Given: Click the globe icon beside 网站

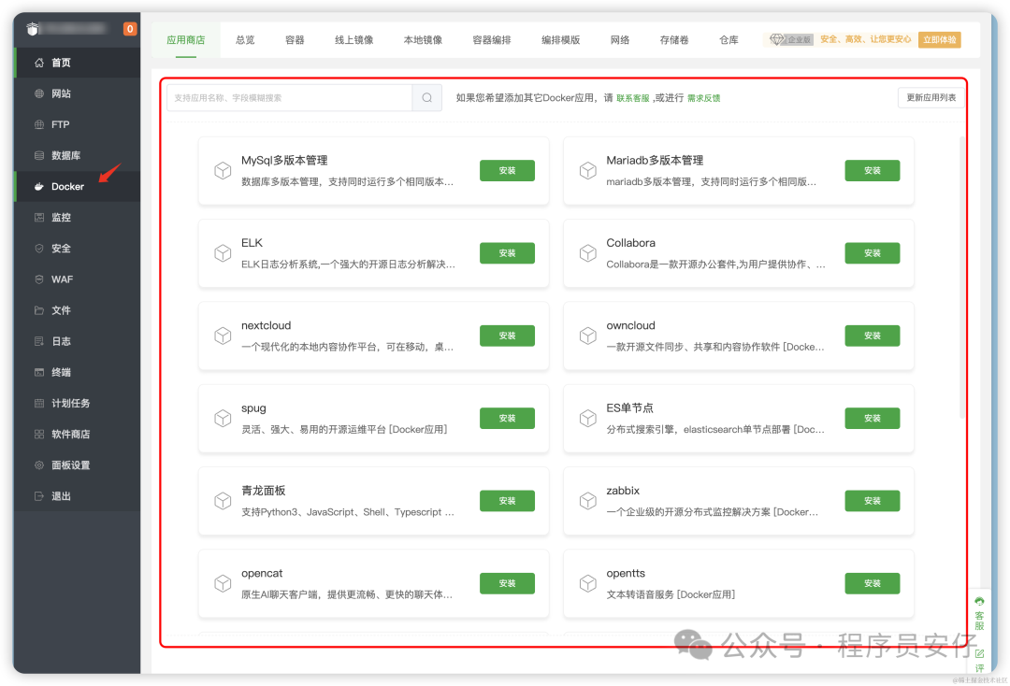Looking at the screenshot, I should click(x=39, y=93).
